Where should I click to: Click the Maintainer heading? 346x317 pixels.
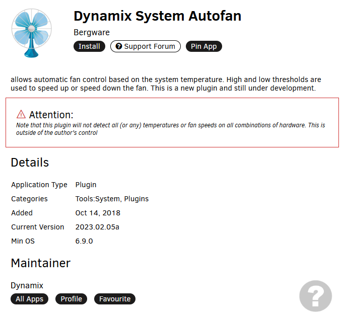[41, 263]
